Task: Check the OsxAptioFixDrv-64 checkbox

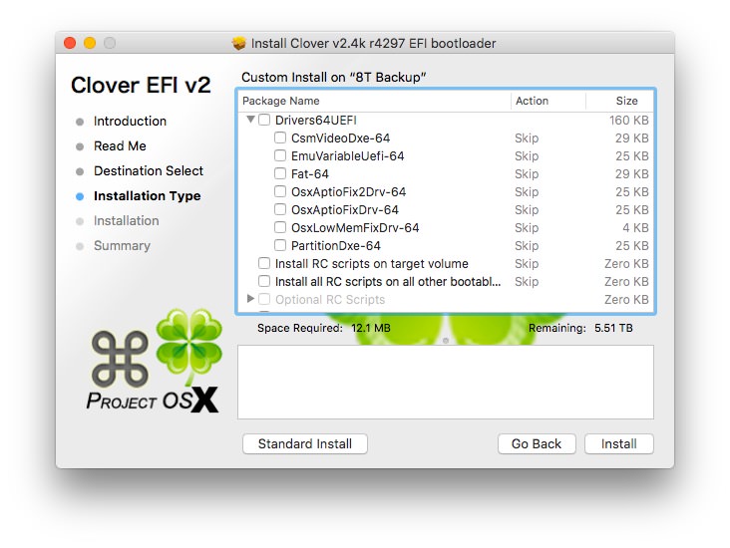Action: pos(280,209)
